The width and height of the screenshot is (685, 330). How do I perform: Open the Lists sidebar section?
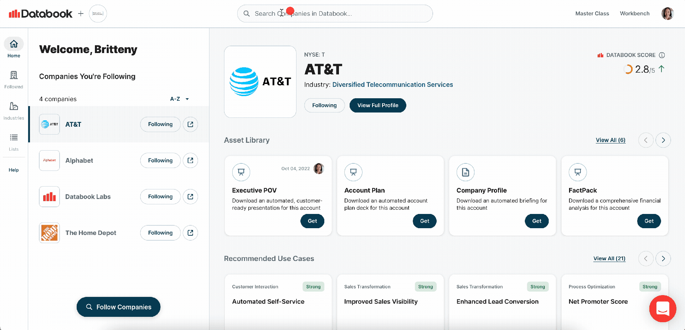point(14,141)
